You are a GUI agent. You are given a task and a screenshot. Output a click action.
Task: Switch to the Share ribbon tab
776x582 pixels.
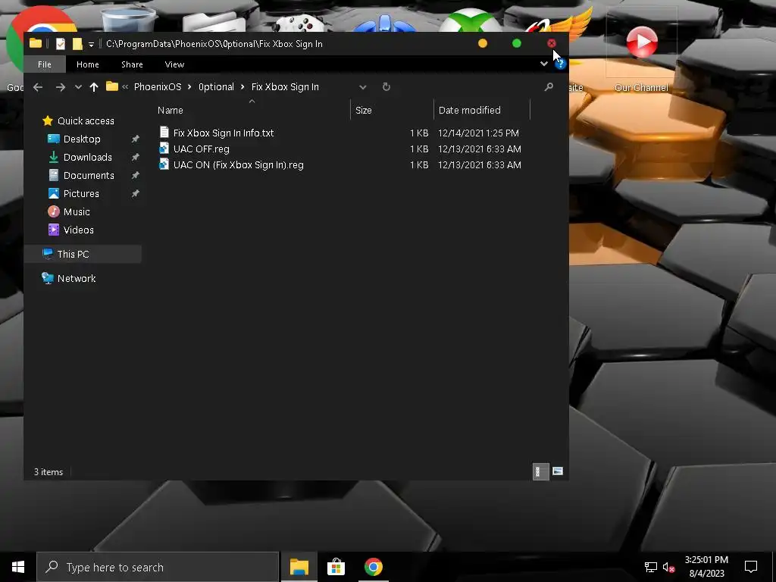pos(132,64)
